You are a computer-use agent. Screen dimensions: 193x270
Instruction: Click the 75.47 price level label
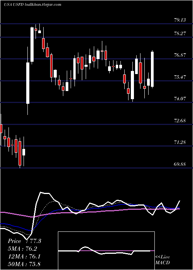[180, 77]
